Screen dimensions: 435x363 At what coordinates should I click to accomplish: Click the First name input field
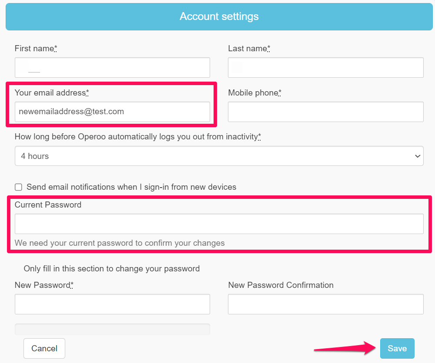pyautogui.click(x=112, y=68)
